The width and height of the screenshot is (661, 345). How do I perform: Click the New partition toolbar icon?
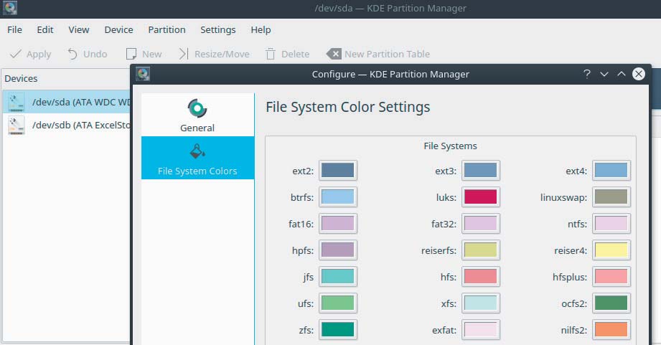131,54
